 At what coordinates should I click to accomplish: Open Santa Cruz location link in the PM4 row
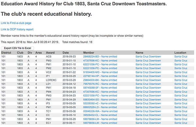pos(181,92)
